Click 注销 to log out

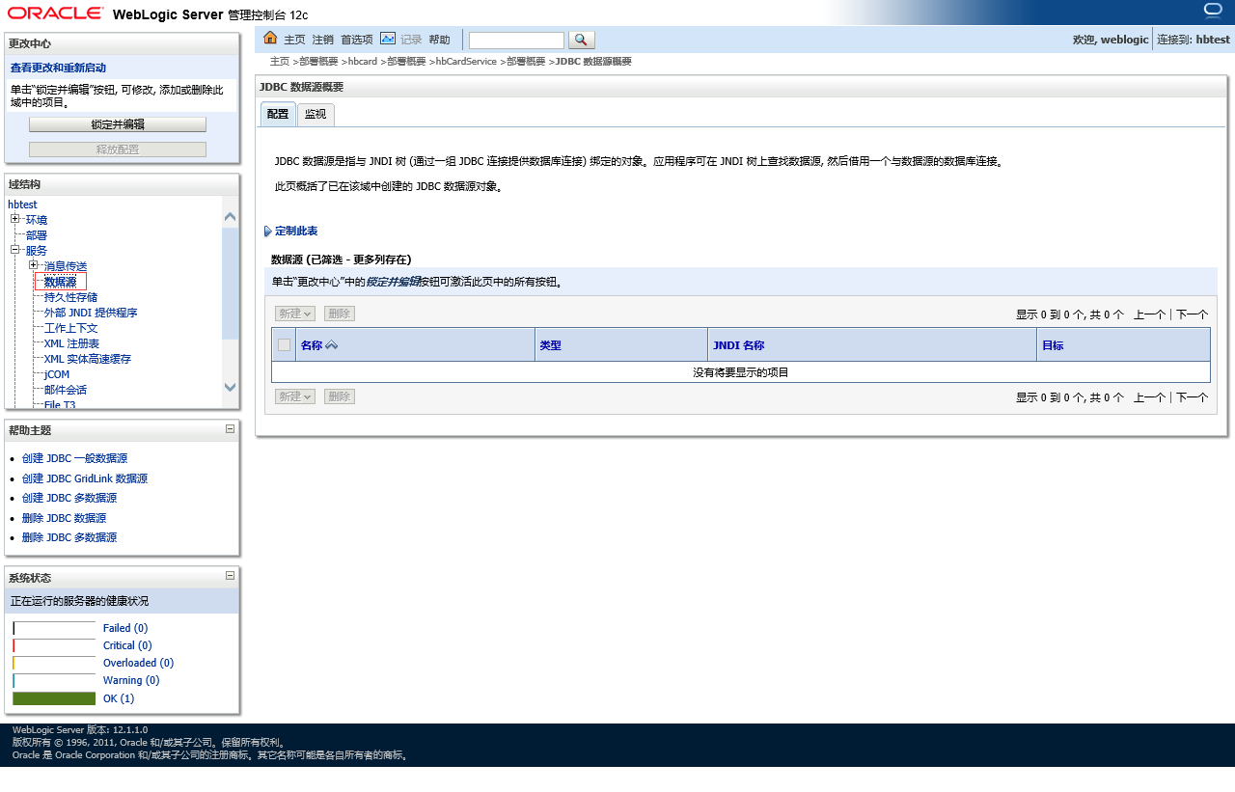tap(322, 40)
